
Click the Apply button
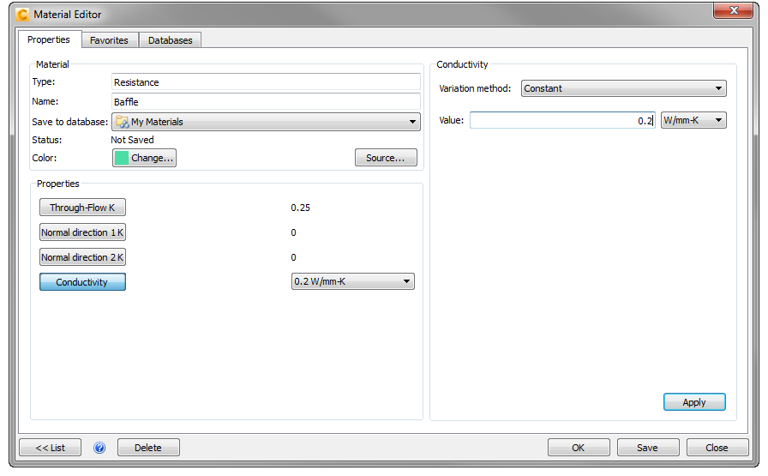694,402
